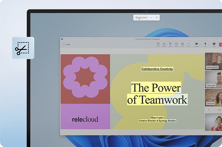Expand the Camera options dropdown arrow
The width and height of the screenshot is (222, 147).
200,44
